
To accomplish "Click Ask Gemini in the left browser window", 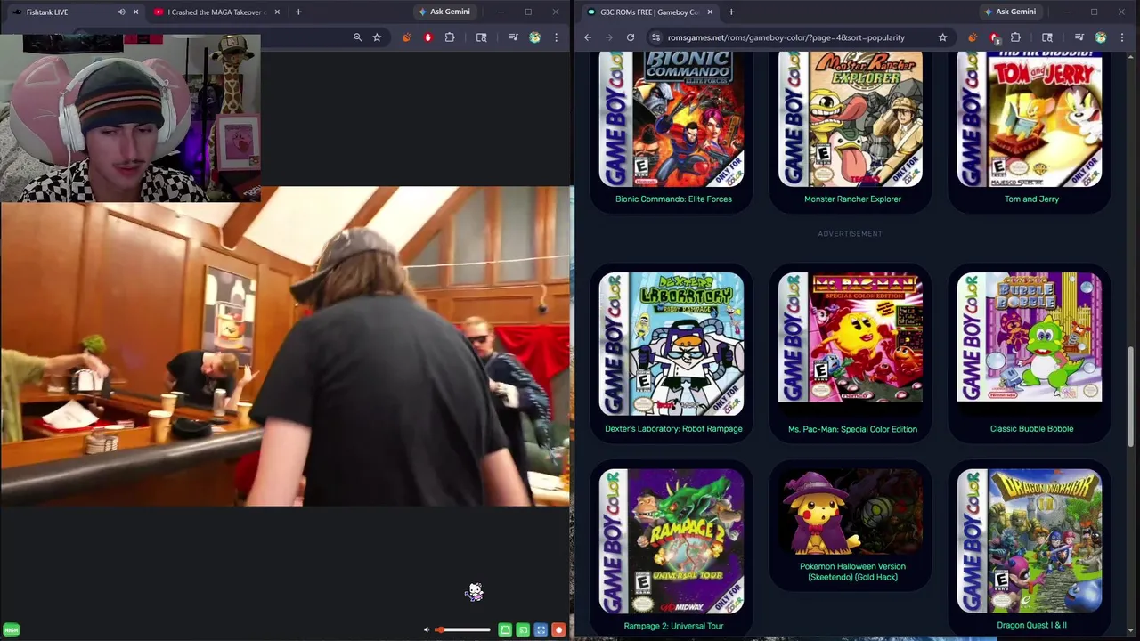I will (x=444, y=12).
